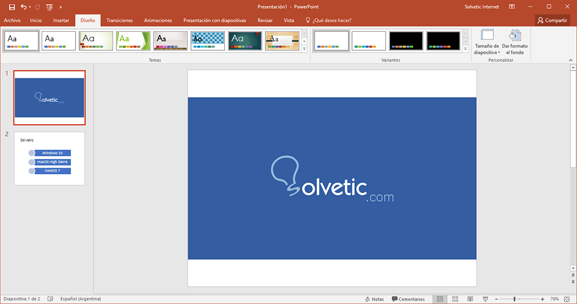This screenshot has height=304, width=577.
Task: Switch to Slide Sorter view icon
Action: pyautogui.click(x=455, y=299)
